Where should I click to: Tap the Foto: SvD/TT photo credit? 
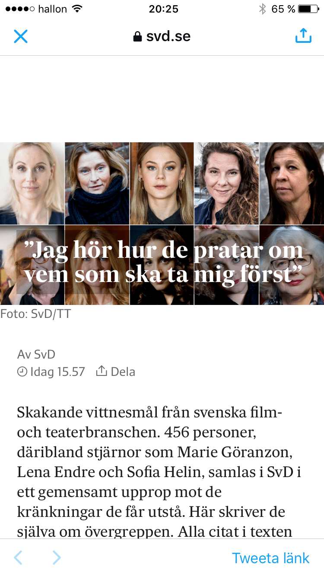pyautogui.click(x=35, y=314)
